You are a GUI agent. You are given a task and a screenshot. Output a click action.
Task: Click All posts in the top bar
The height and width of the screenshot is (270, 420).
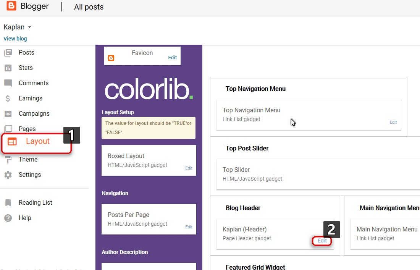pyautogui.click(x=89, y=7)
